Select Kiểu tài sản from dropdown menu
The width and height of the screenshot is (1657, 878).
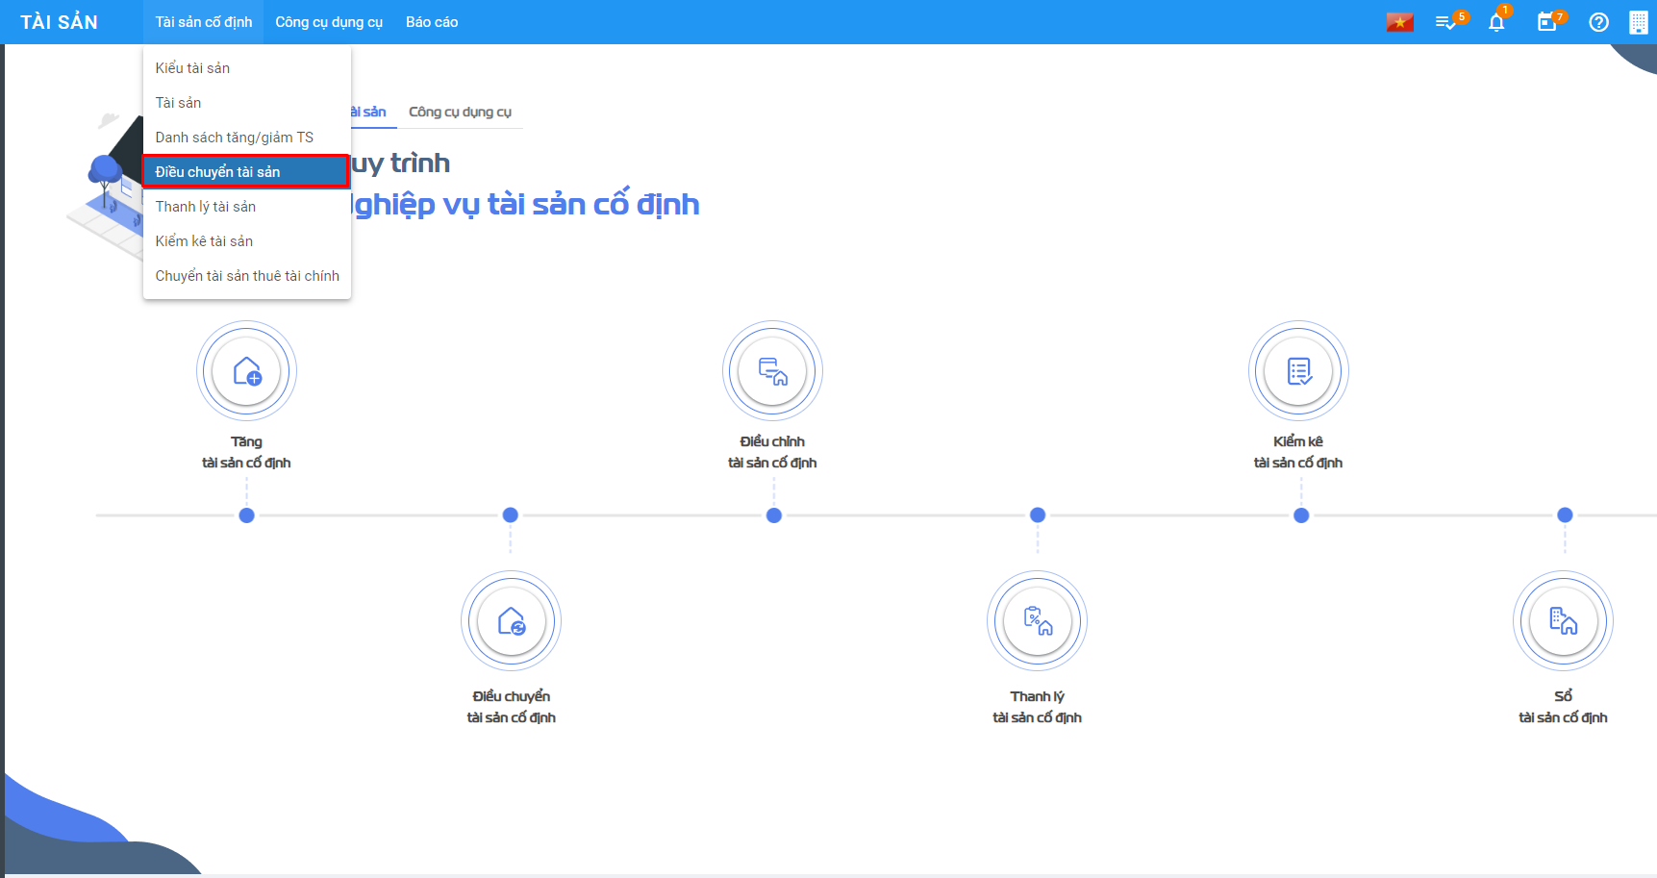[192, 68]
